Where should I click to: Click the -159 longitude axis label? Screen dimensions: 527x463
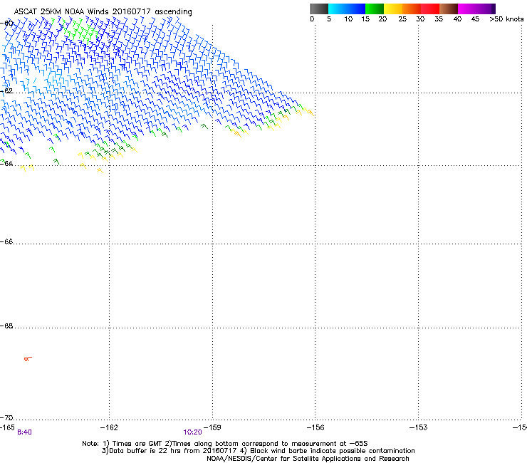click(x=212, y=427)
